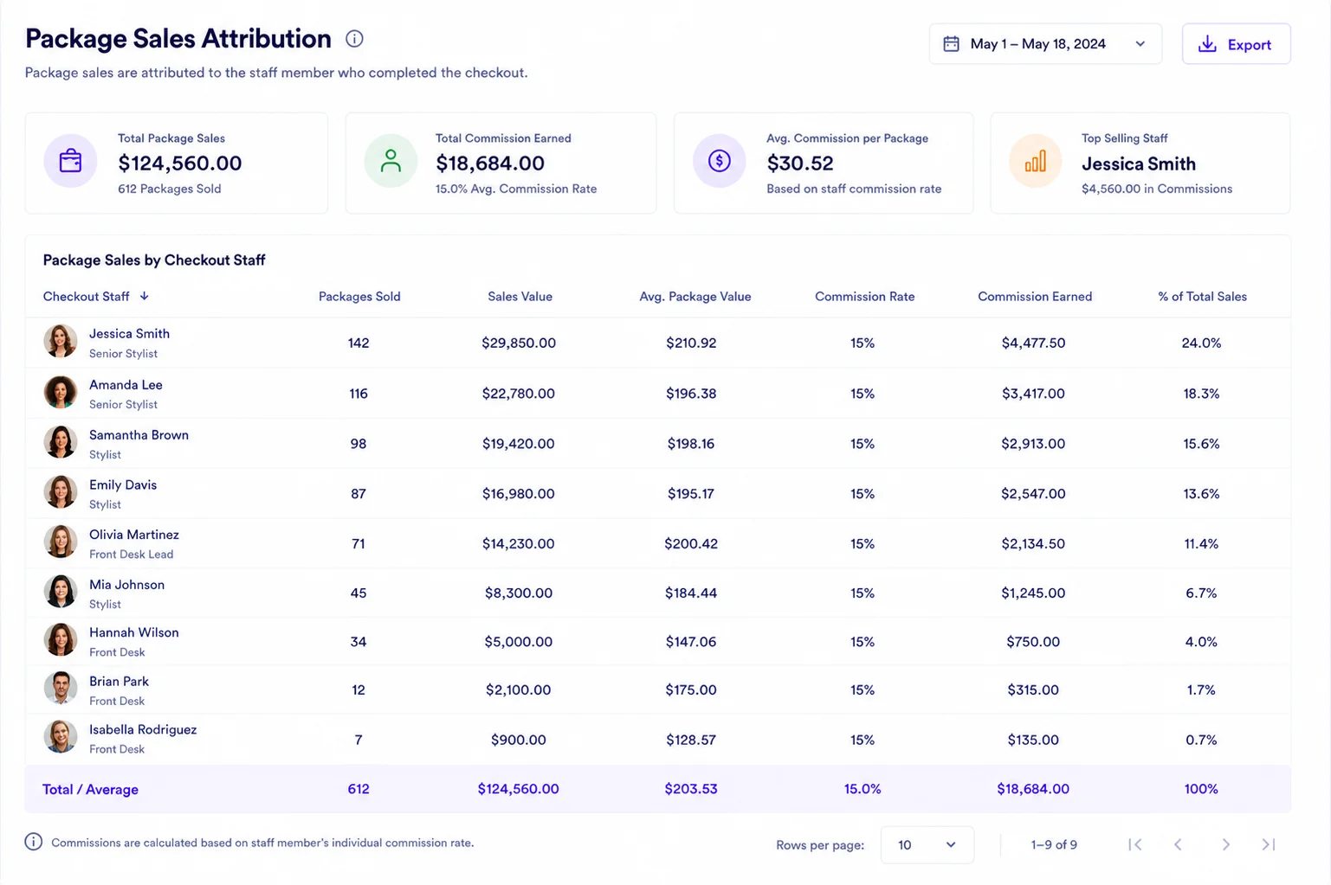Click the Commission Earned column header
1331x885 pixels.
coord(1035,297)
